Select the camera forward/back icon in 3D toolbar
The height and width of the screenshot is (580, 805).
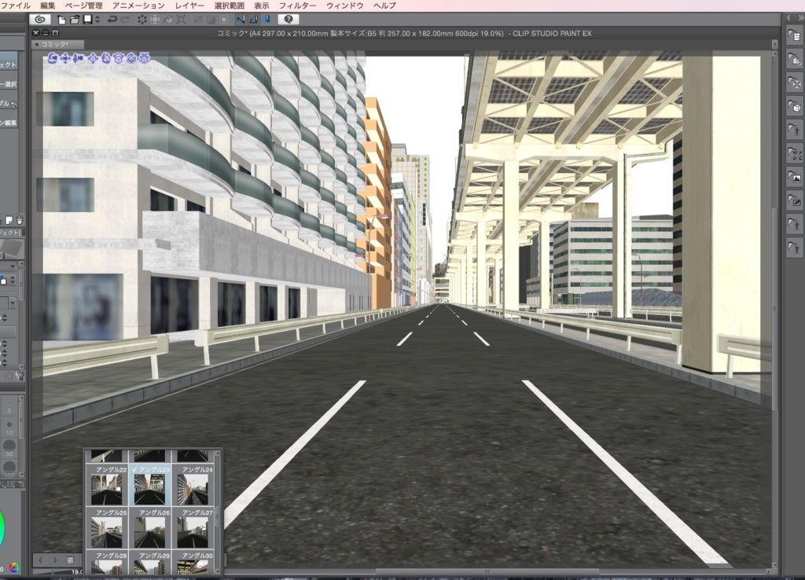[78, 58]
